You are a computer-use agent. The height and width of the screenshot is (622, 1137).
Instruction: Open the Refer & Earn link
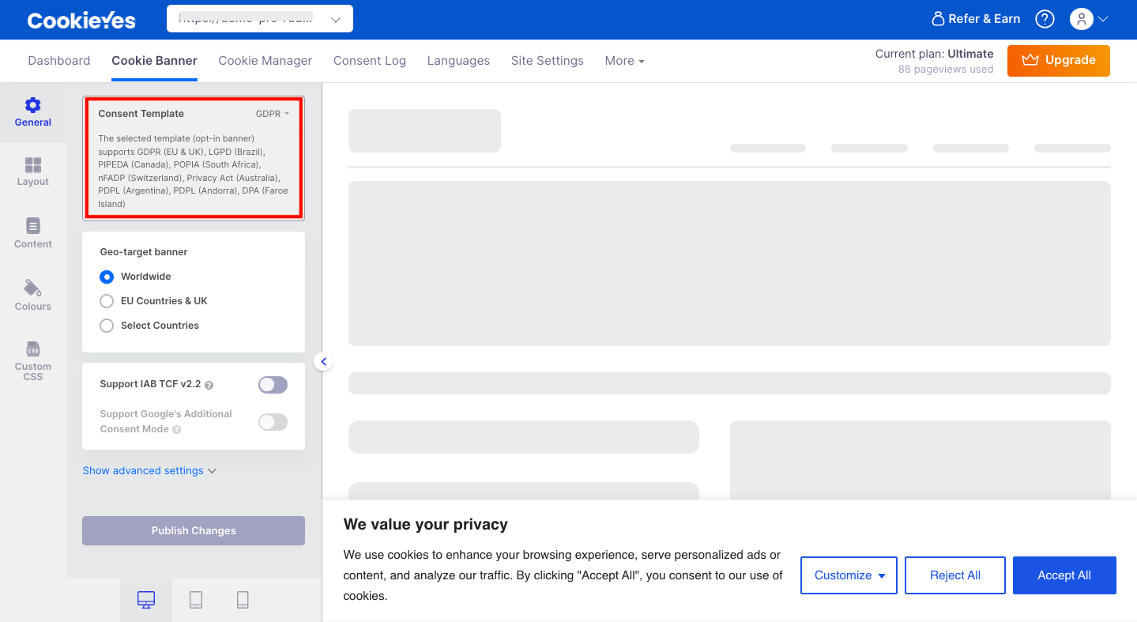[976, 19]
